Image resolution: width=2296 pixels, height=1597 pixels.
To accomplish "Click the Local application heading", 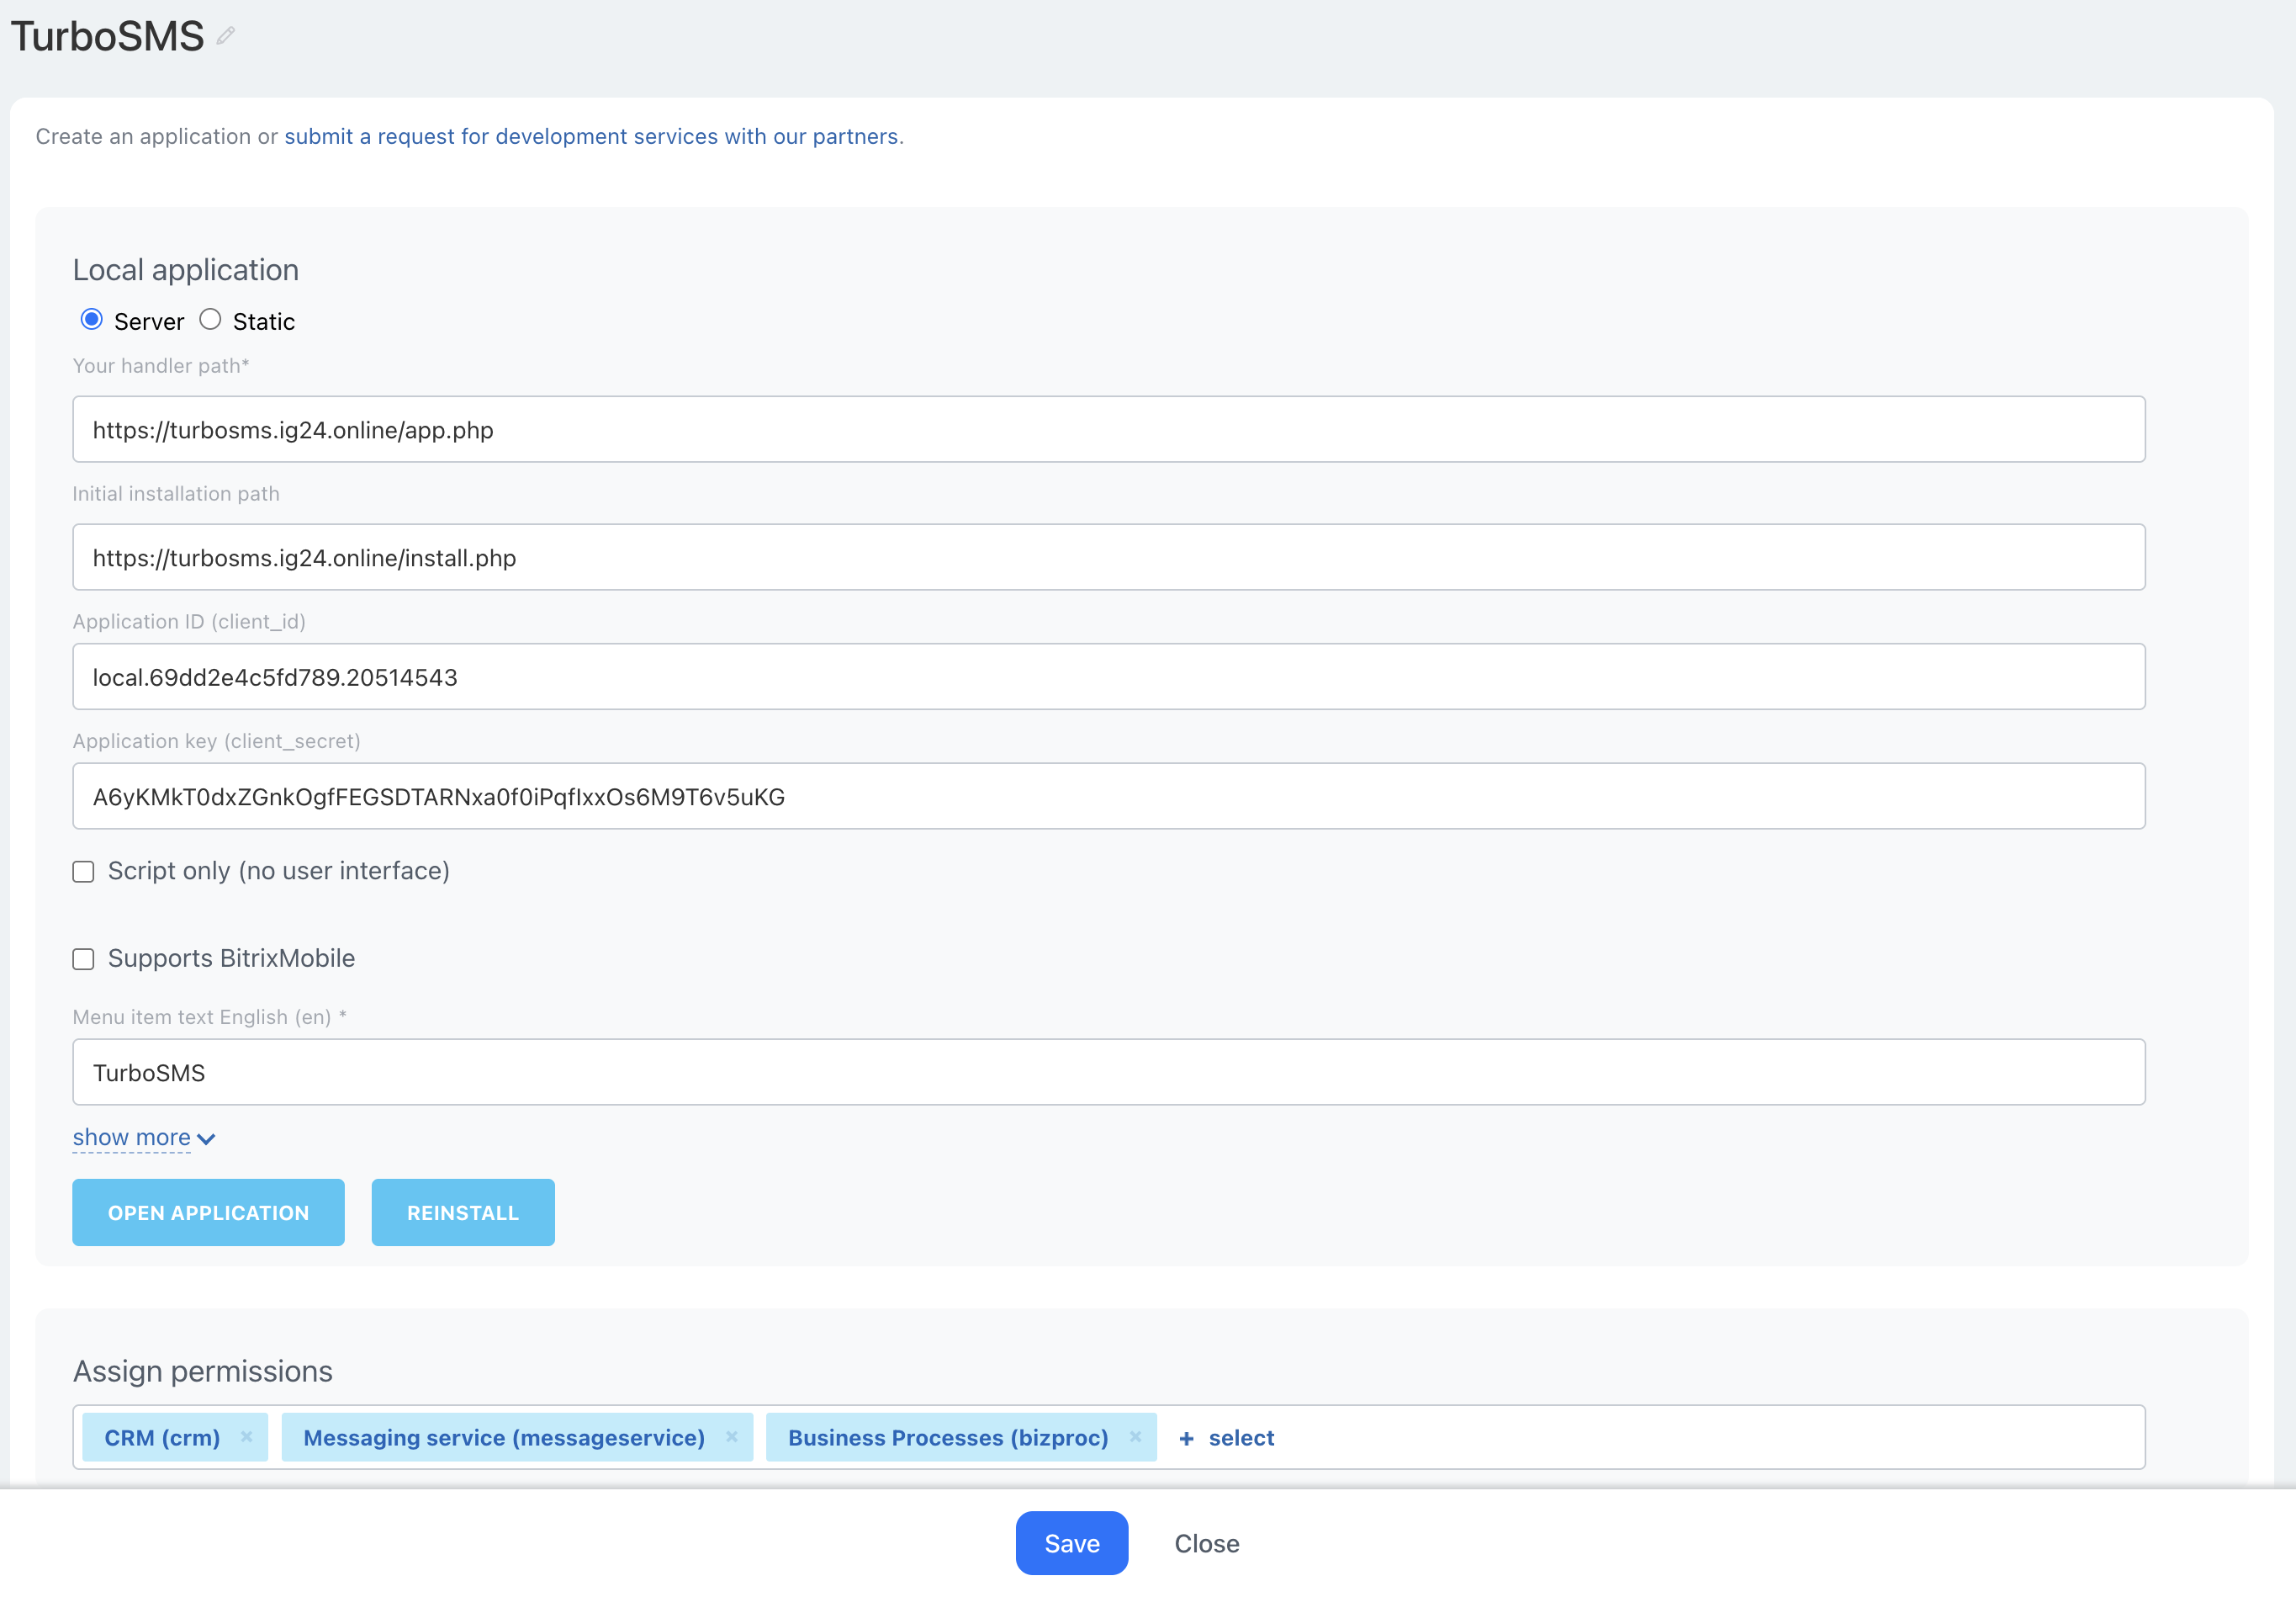I will (186, 270).
